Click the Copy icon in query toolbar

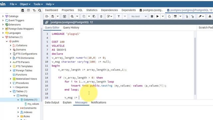tap(84, 16)
